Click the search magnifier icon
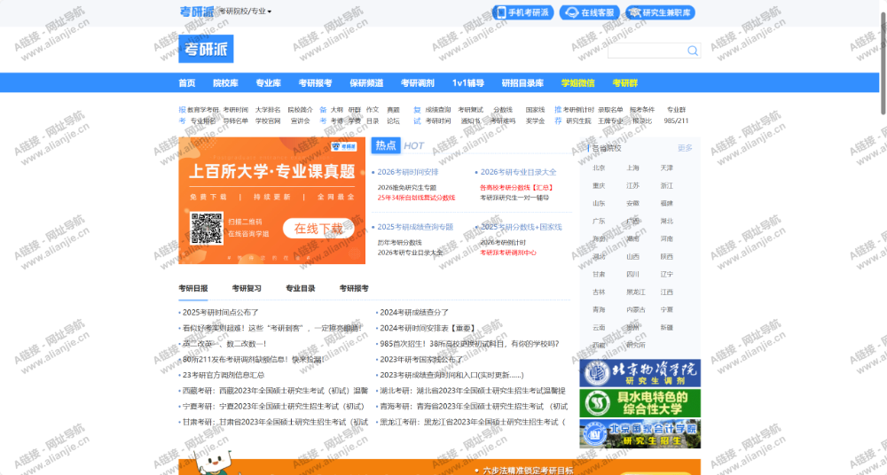887x475 pixels. (x=693, y=51)
